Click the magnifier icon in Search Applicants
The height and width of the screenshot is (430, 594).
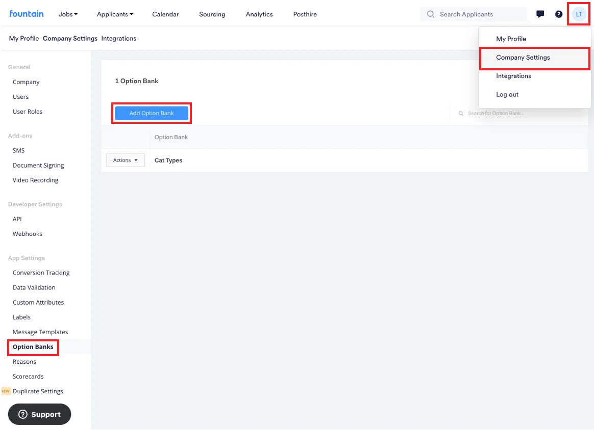coord(431,14)
